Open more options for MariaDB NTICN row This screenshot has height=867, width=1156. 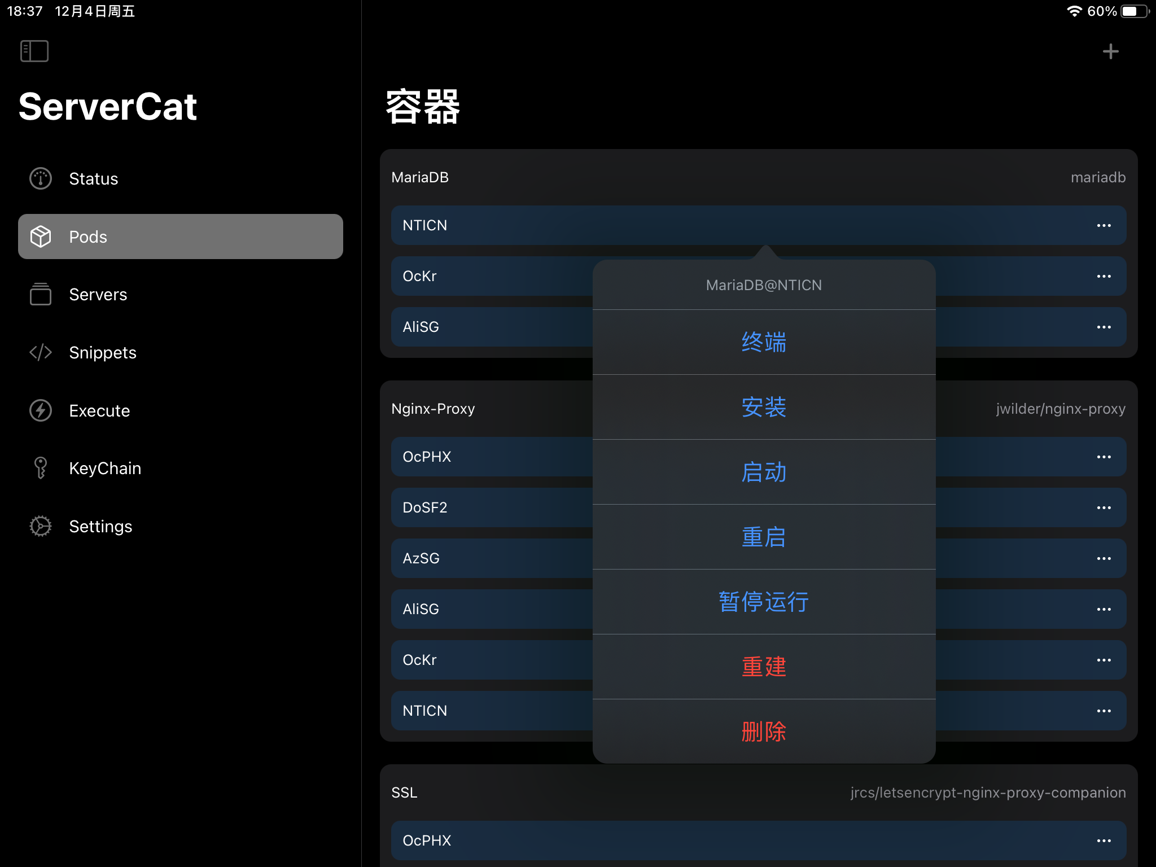click(x=1104, y=225)
